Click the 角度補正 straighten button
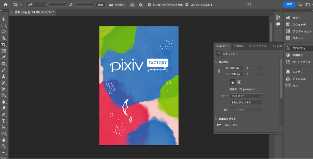This screenshot has height=159, width=313. [x=117, y=5]
